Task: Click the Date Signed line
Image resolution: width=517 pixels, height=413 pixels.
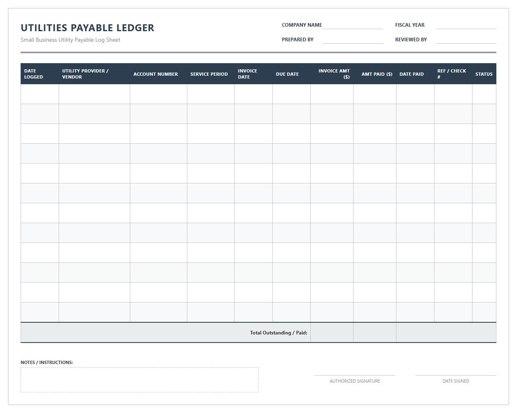Action: pos(456,375)
